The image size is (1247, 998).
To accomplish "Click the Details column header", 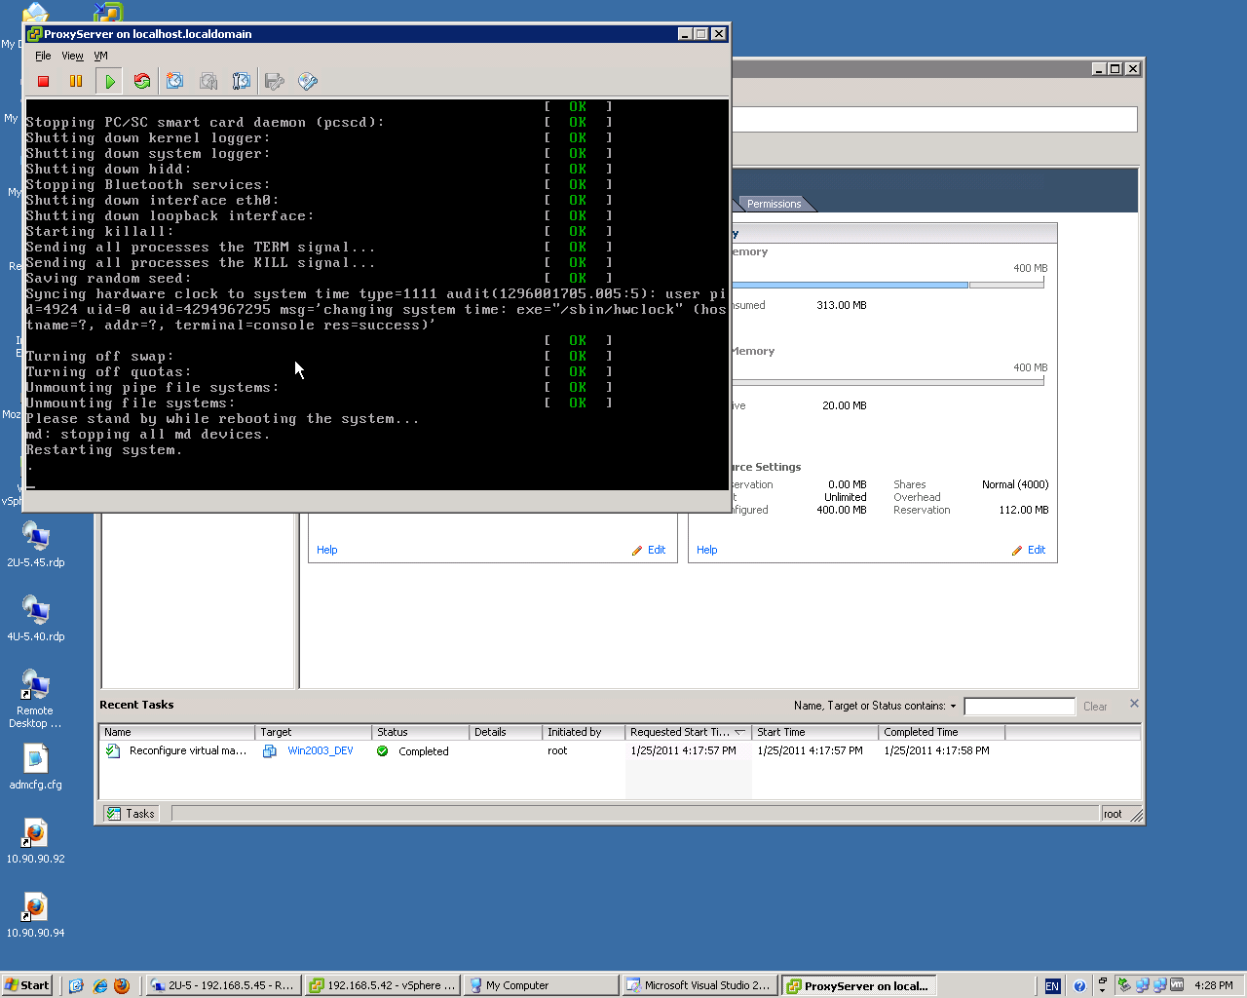I will pyautogui.click(x=505, y=732).
